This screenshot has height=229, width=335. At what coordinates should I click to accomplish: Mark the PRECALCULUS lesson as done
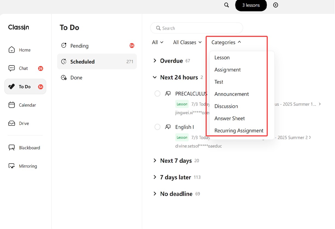pos(157,94)
